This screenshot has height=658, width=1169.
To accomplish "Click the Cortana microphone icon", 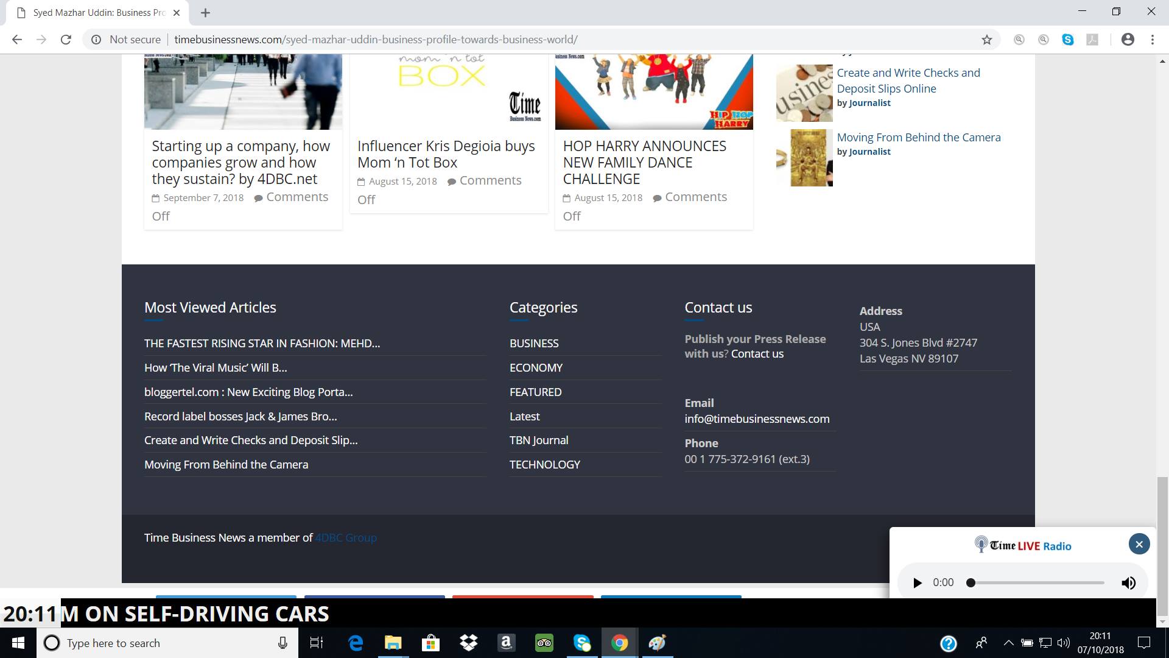I will [x=283, y=643].
